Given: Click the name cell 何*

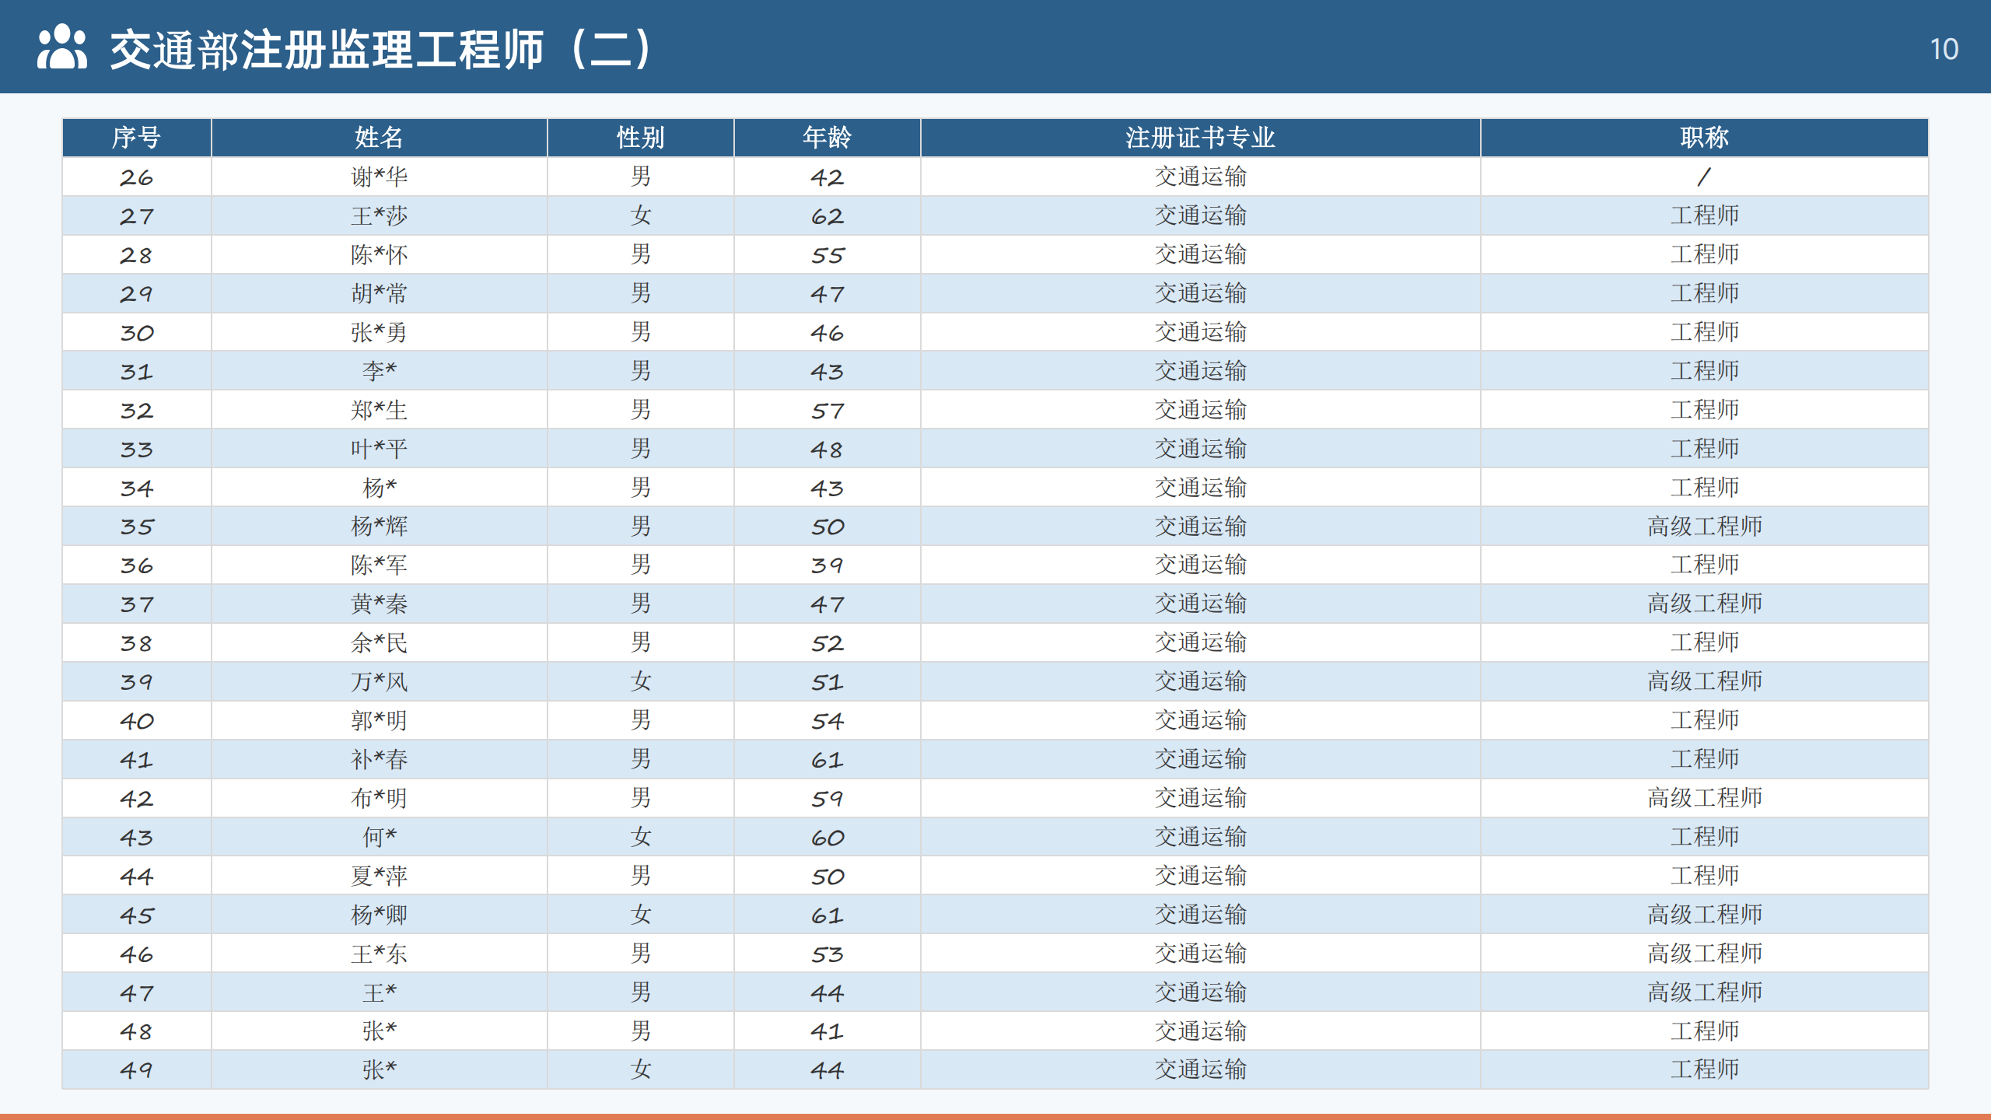Looking at the screenshot, I should click(x=380, y=837).
